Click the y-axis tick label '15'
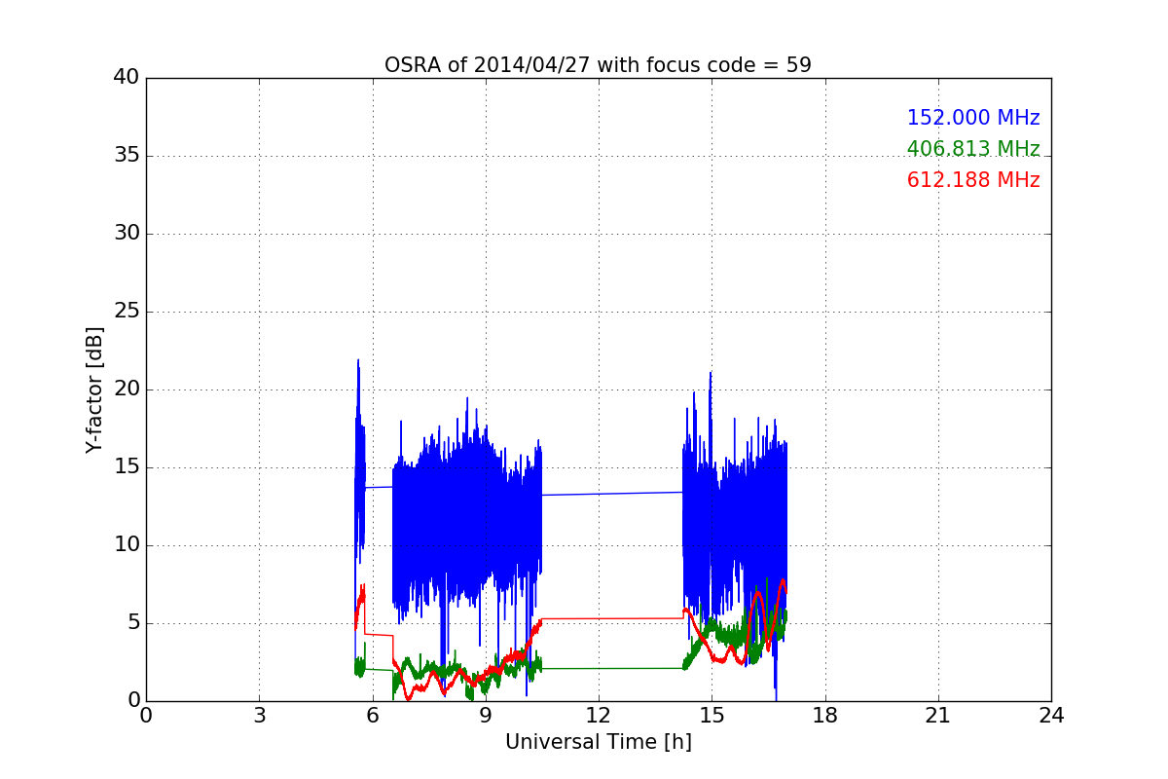 point(127,467)
